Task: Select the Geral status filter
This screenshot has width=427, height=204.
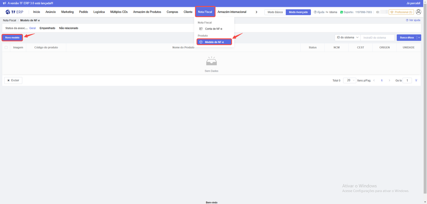Action: pos(32,28)
